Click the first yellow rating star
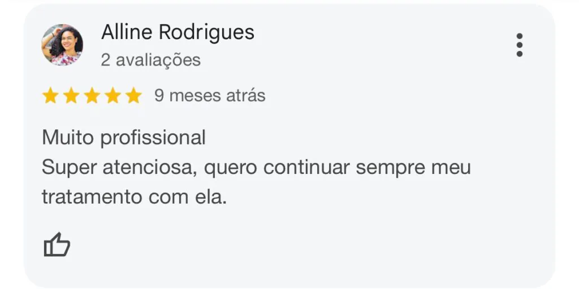Viewport: 579px width, 293px height. tap(50, 95)
